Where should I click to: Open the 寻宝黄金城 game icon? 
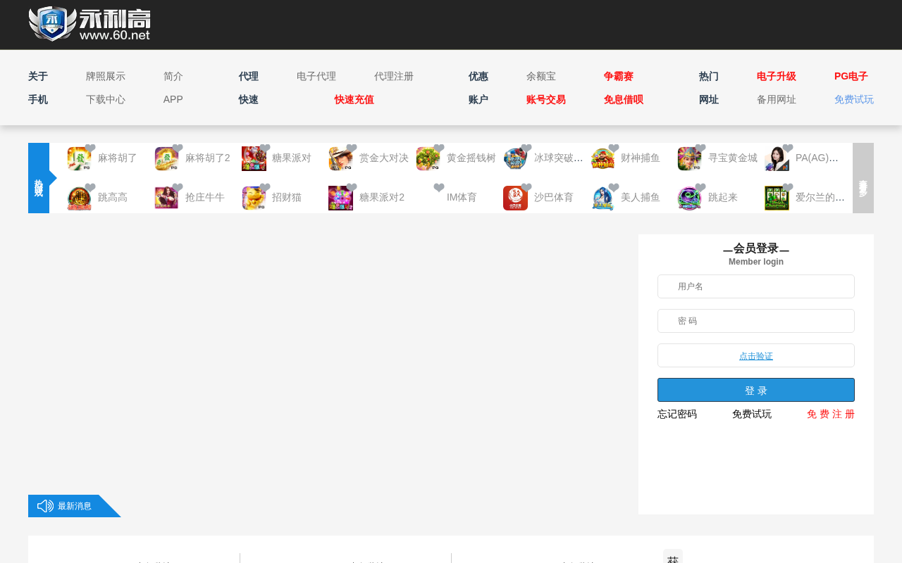[x=689, y=159]
